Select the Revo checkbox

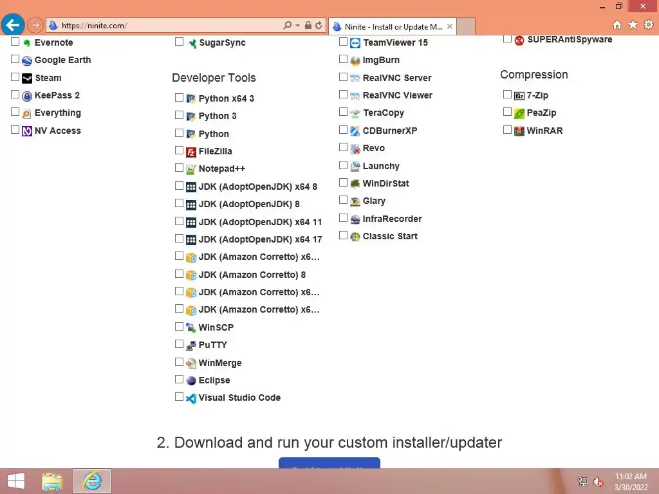[344, 147]
